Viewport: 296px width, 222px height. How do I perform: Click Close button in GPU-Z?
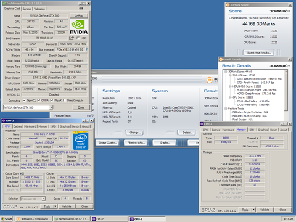(x=81, y=107)
